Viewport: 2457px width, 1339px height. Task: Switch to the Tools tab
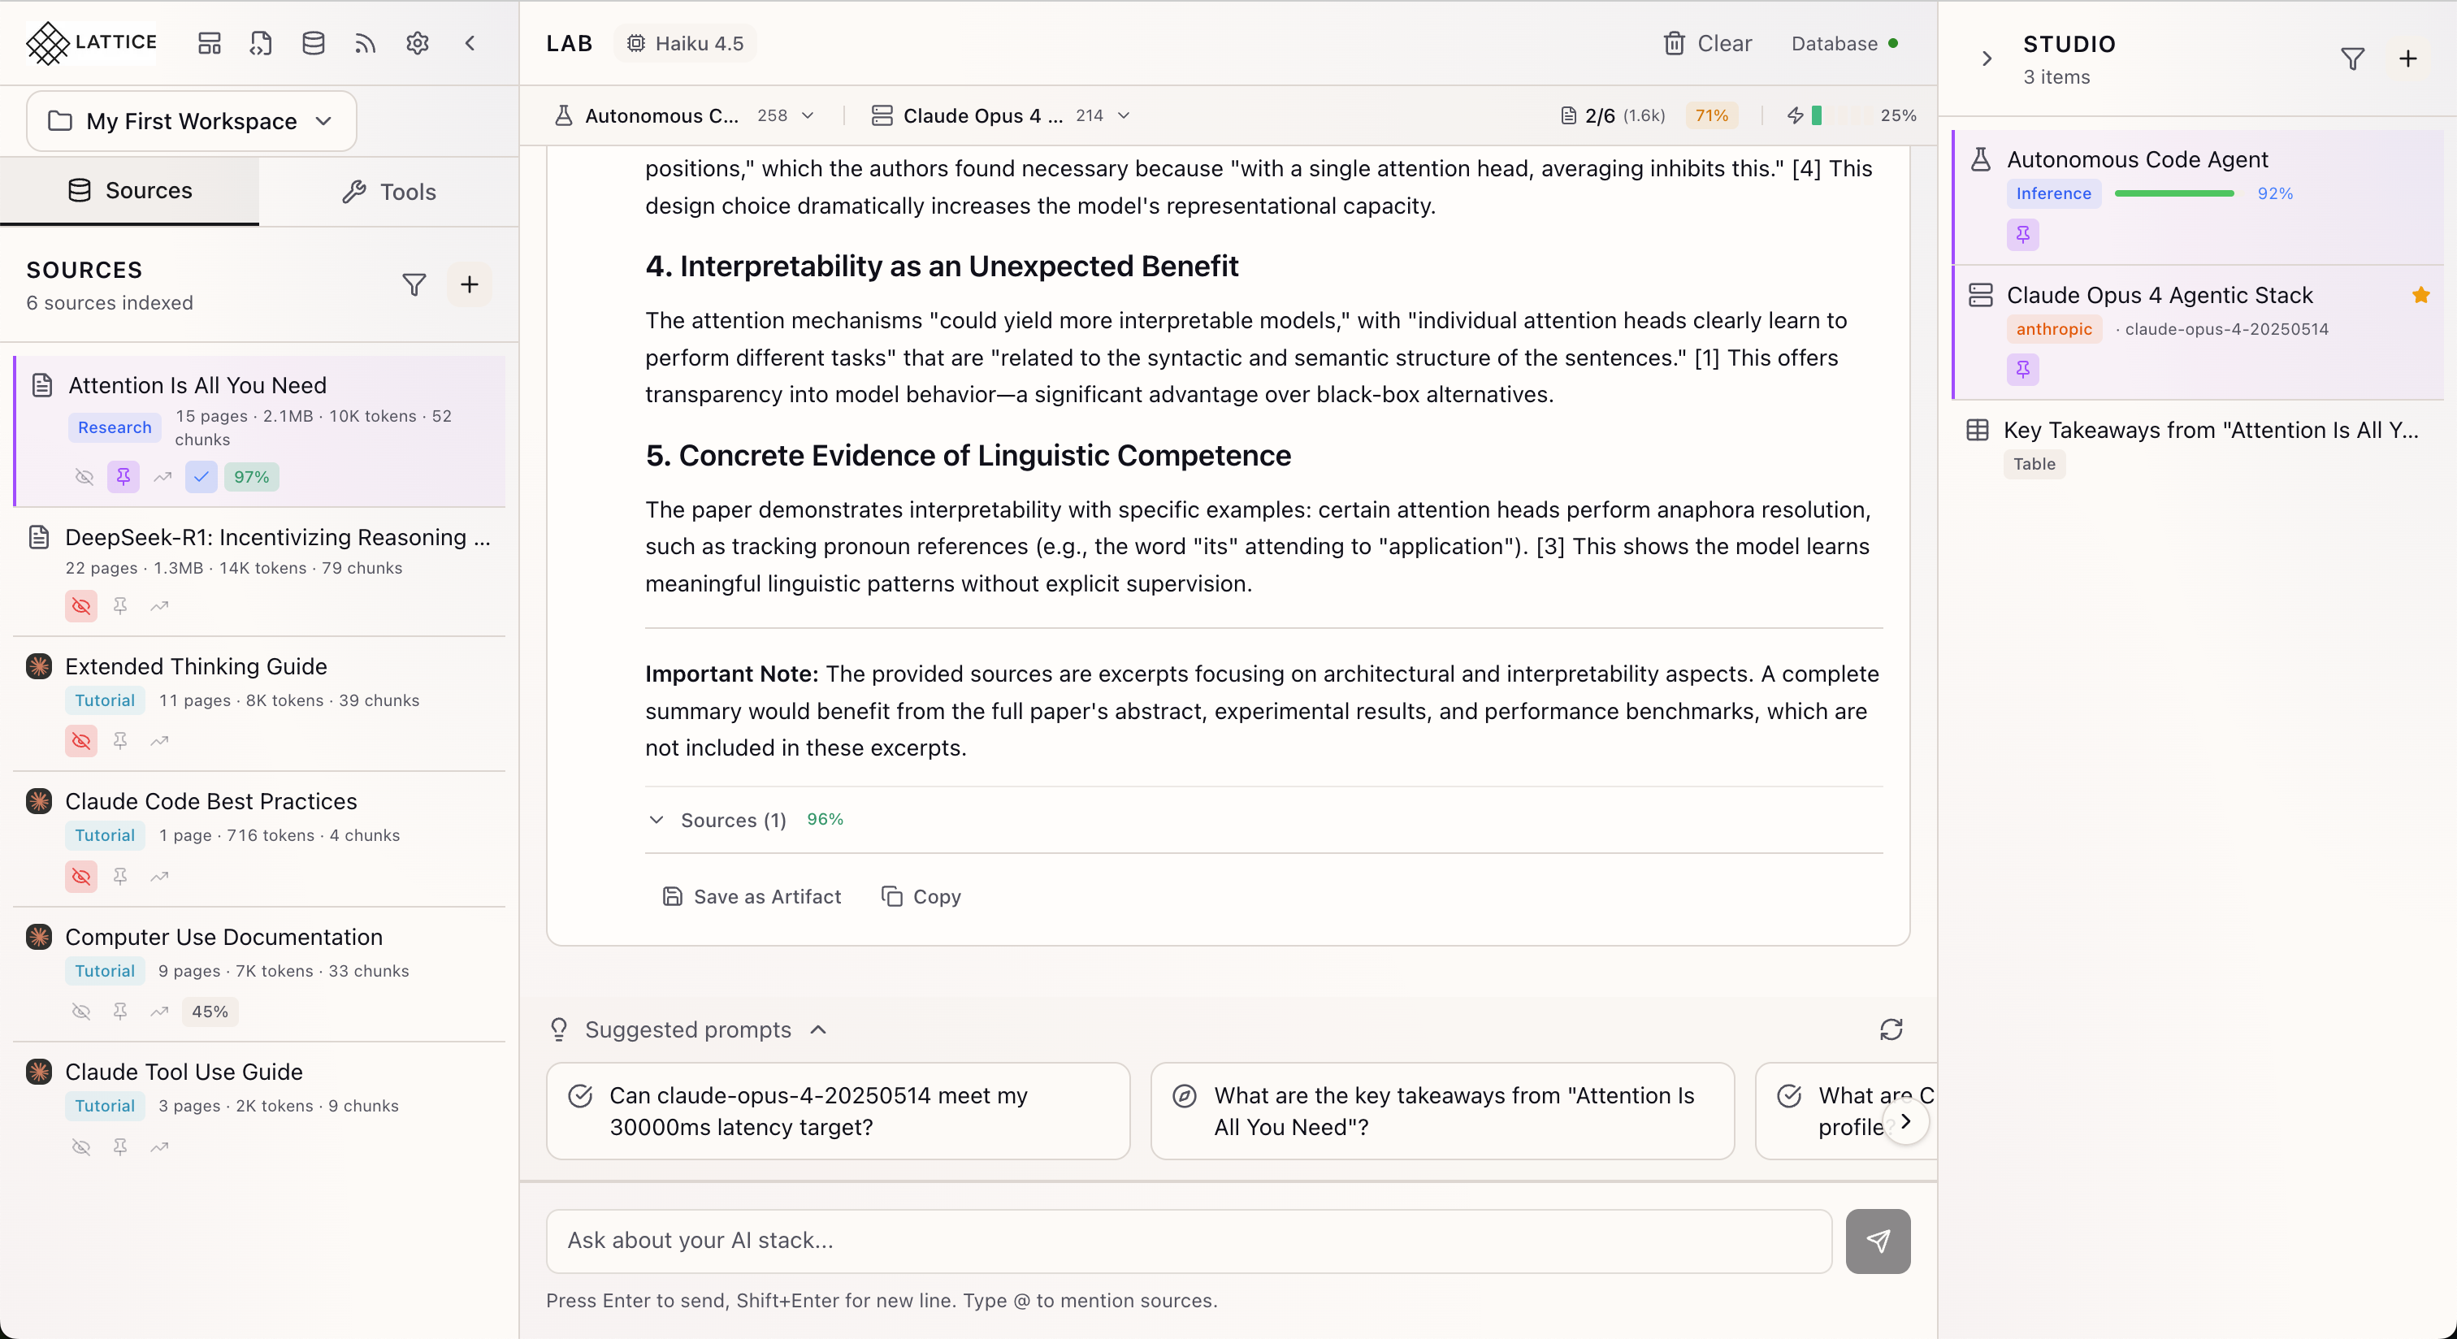(x=389, y=192)
